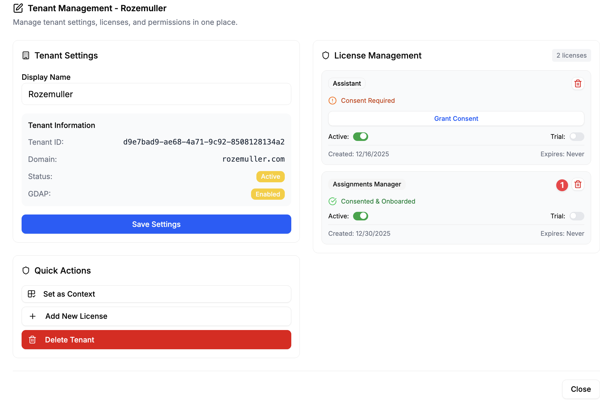
Task: Click the shield icon beside License Management
Action: point(326,56)
